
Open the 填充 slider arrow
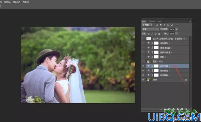(x=176, y=34)
